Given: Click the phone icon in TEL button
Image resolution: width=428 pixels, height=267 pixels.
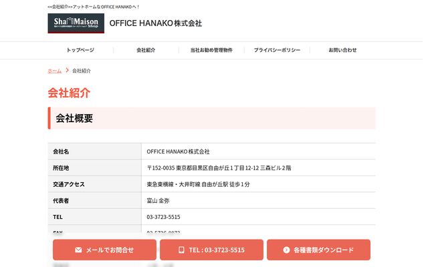Looking at the screenshot, I should [x=181, y=250].
